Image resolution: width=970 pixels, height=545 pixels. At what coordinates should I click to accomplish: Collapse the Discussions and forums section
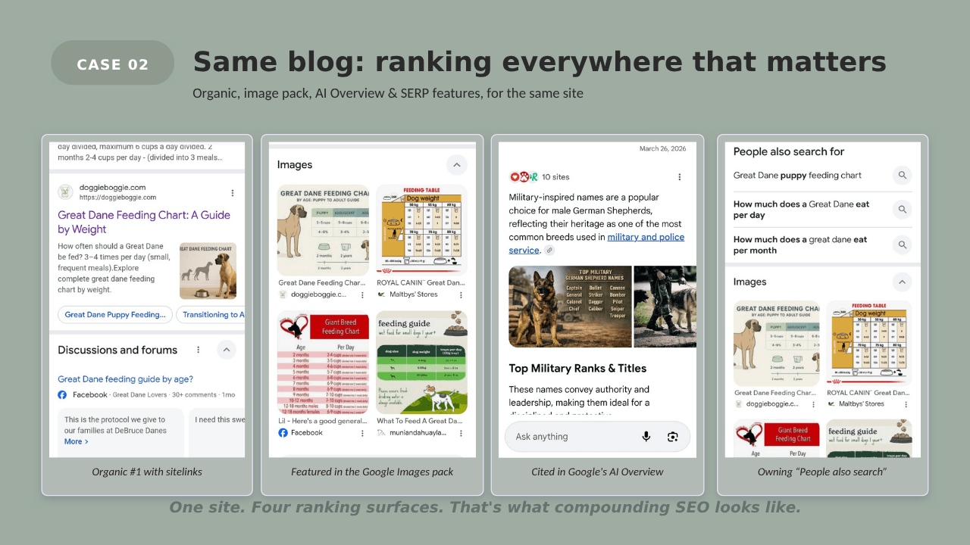[227, 350]
